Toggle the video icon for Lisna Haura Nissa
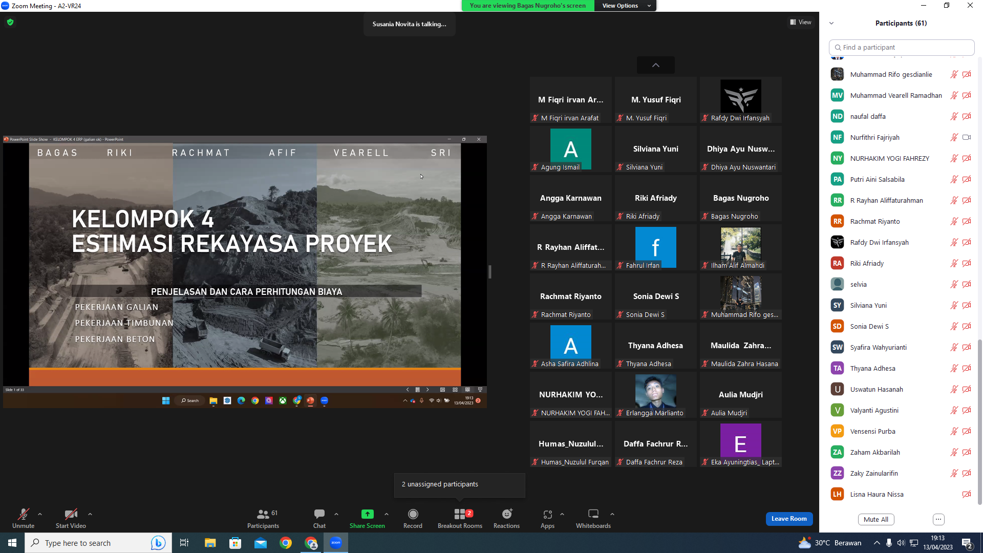Screen dimensions: 983x553 pyautogui.click(x=967, y=494)
